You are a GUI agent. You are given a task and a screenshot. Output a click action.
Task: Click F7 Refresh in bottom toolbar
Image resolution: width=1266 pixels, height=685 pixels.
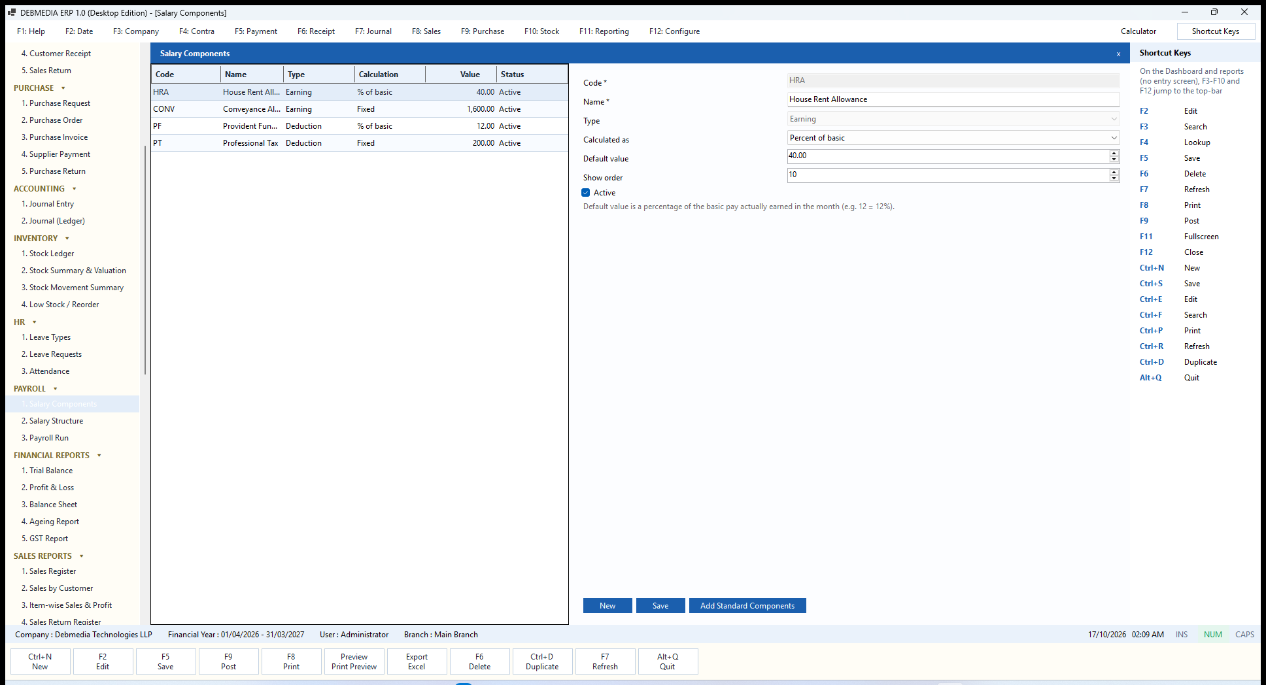click(605, 661)
